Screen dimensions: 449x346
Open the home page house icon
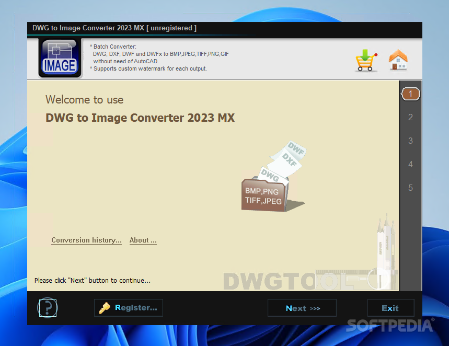click(x=398, y=60)
